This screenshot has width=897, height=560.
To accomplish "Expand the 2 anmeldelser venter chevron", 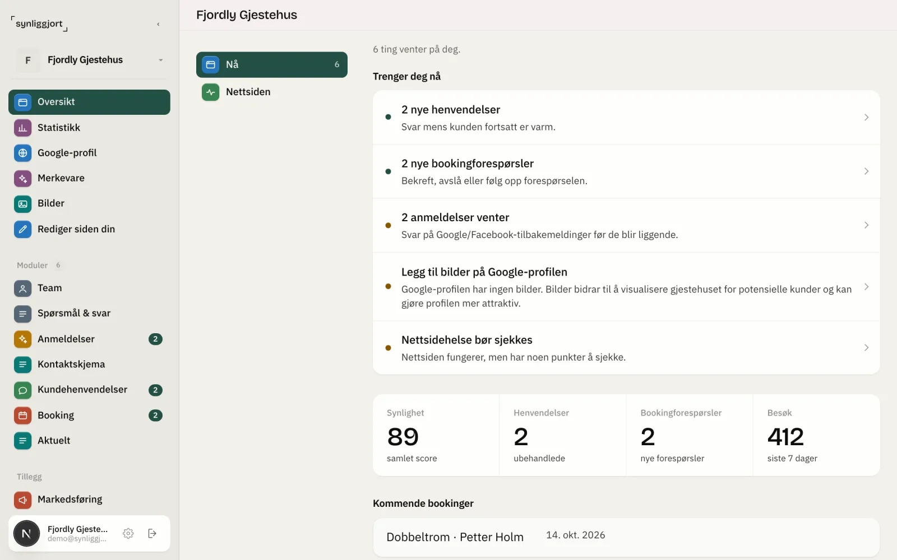I will tap(866, 225).
